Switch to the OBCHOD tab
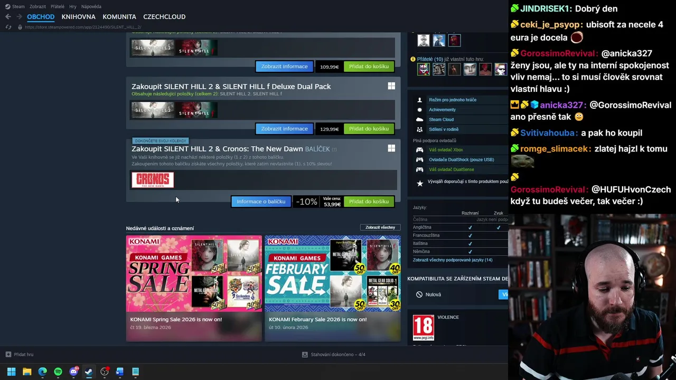Viewport: 676px width, 380px height. (41, 16)
